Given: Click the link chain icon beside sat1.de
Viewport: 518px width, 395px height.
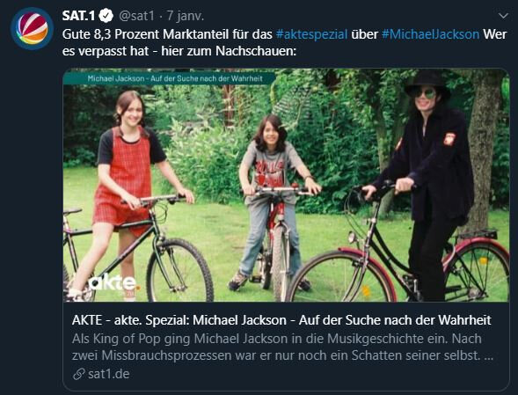Looking at the screenshot, I should [78, 374].
